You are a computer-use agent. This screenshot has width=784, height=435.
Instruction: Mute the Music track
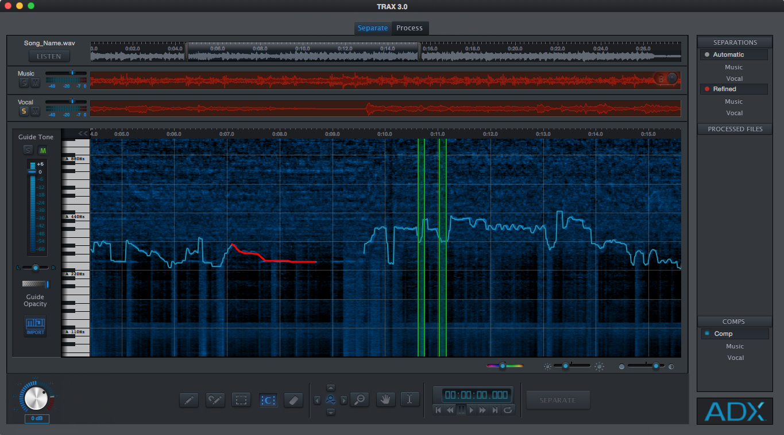pos(35,83)
